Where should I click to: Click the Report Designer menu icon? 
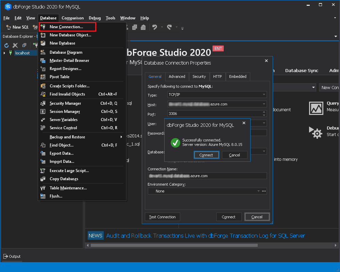tap(43, 69)
